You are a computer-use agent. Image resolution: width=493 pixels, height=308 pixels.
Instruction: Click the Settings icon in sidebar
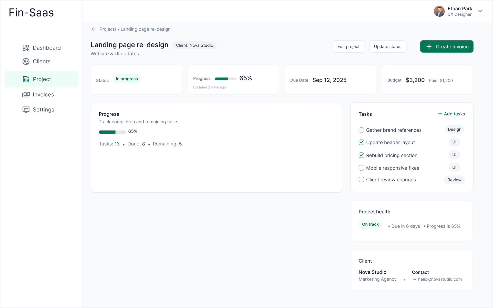pos(26,110)
